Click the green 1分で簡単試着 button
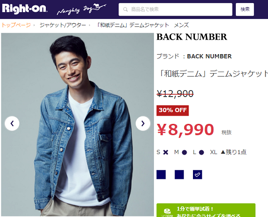Screen dimensions: 268x217 (206, 210)
